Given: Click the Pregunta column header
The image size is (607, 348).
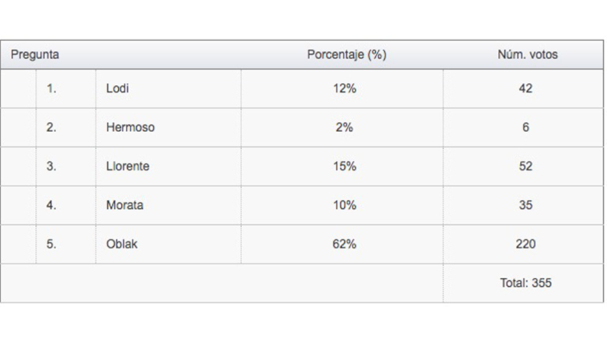Looking at the screenshot, I should tap(35, 55).
